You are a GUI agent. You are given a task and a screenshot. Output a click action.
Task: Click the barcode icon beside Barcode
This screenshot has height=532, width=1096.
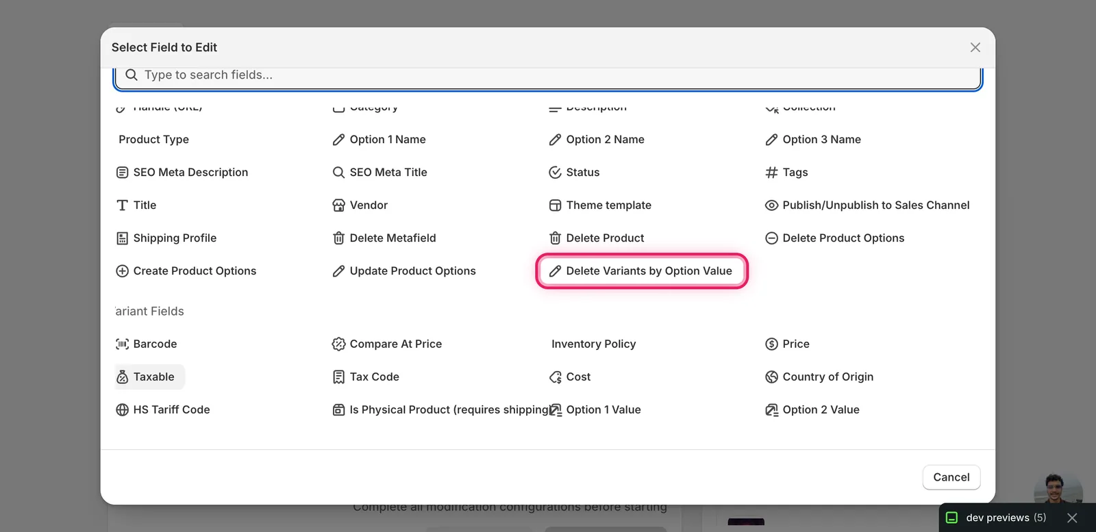(122, 344)
